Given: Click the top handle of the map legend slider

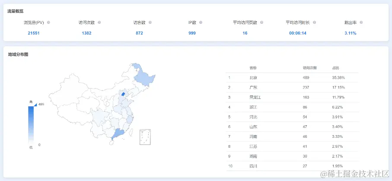Looking at the screenshot, I should click(x=35, y=105).
